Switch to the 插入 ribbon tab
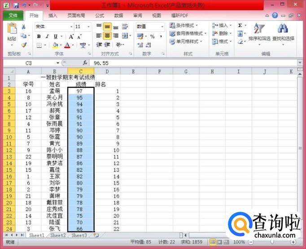This screenshot has height=249, width=306. [52, 15]
